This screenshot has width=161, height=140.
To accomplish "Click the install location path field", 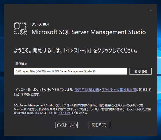I will (71, 71).
